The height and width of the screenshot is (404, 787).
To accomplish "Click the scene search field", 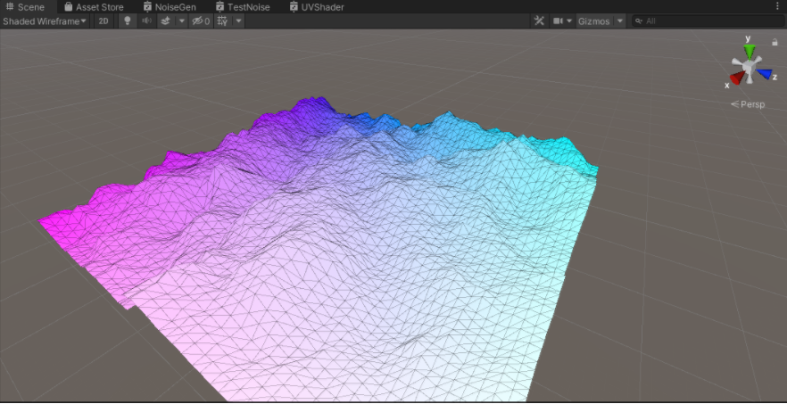I will tap(705, 21).
